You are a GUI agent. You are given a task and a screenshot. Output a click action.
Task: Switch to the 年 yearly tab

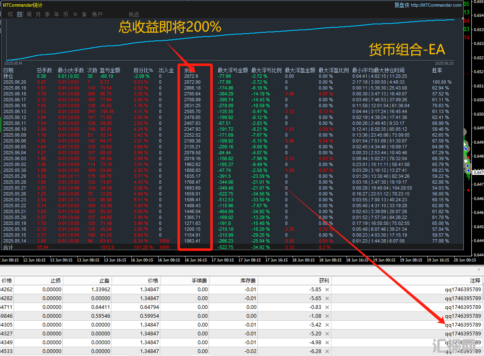(56, 14)
